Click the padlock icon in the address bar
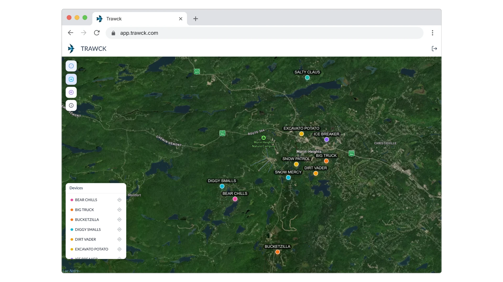The height and width of the screenshot is (282, 503). [x=113, y=33]
